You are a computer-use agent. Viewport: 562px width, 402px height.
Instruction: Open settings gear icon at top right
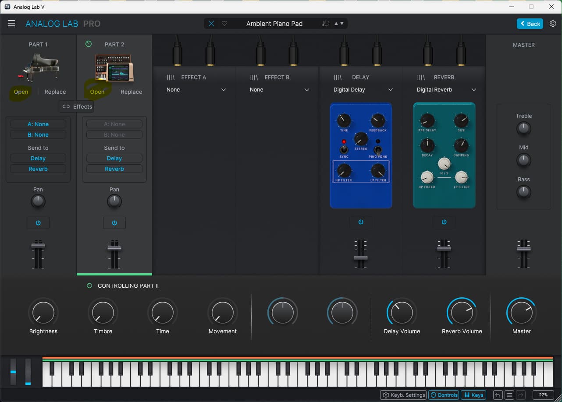pos(553,24)
